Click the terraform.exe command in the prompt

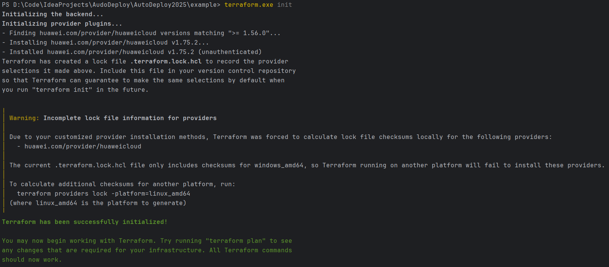click(x=249, y=5)
